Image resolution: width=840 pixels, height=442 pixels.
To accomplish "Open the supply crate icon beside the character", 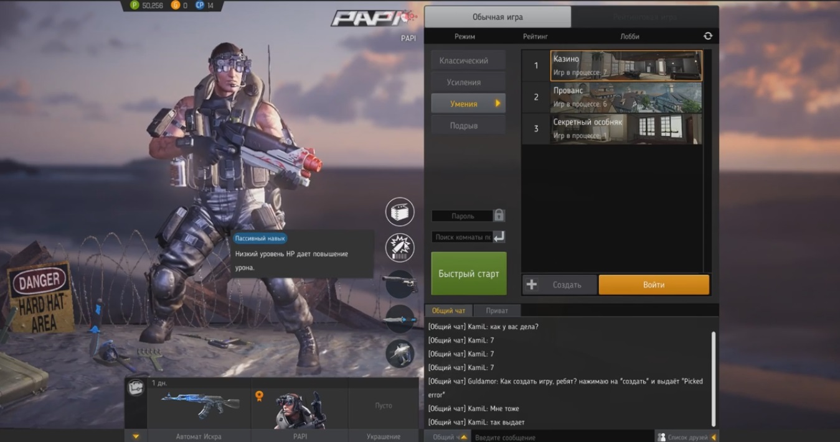I will click(400, 213).
